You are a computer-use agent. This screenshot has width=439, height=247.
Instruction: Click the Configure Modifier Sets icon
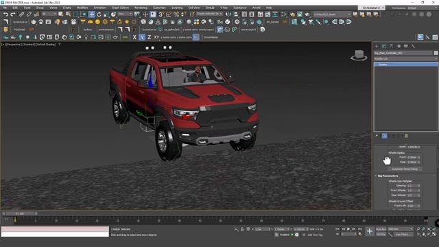click(x=406, y=136)
